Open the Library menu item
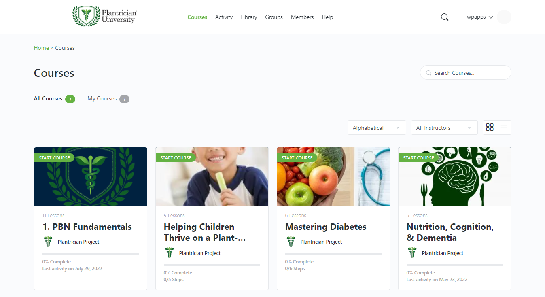The width and height of the screenshot is (545, 297). [x=249, y=17]
